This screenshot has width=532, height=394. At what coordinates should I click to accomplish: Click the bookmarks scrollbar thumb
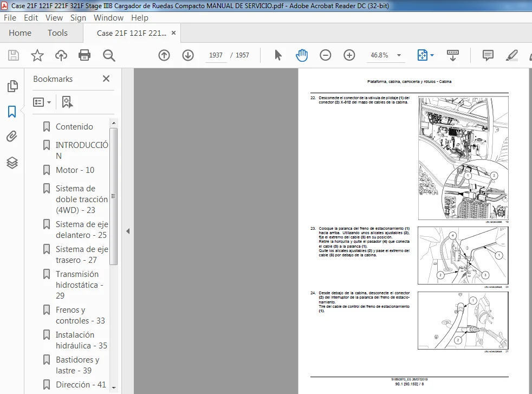click(x=114, y=196)
